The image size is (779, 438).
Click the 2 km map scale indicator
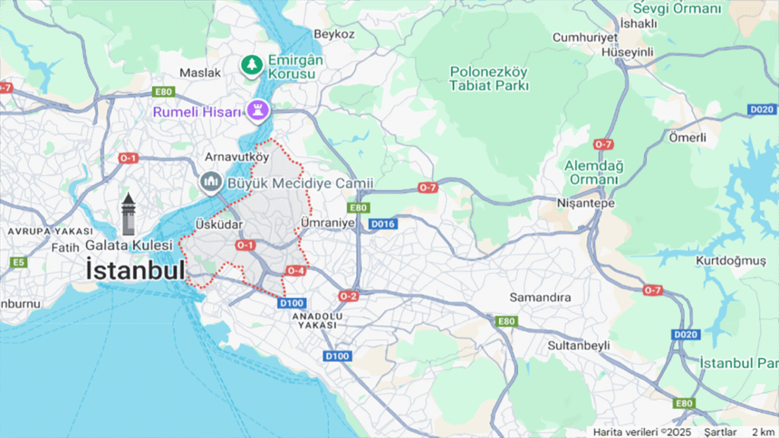(762, 432)
